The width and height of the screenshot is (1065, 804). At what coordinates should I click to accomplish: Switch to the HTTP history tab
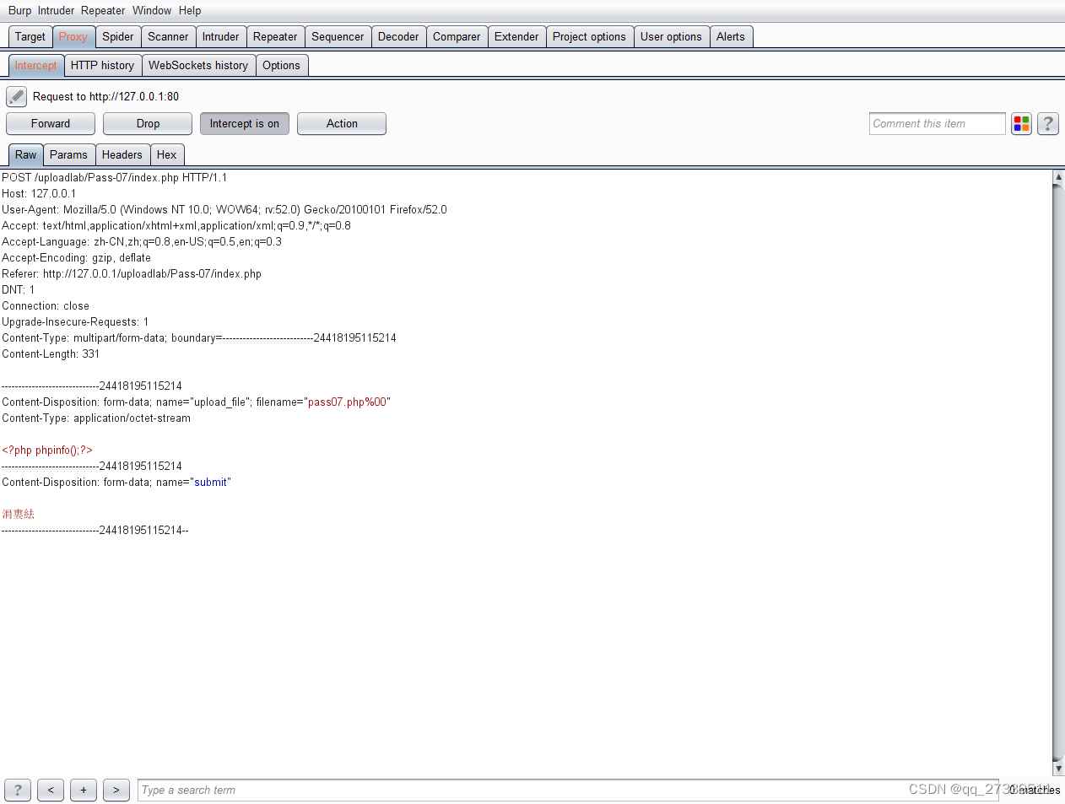click(x=102, y=65)
